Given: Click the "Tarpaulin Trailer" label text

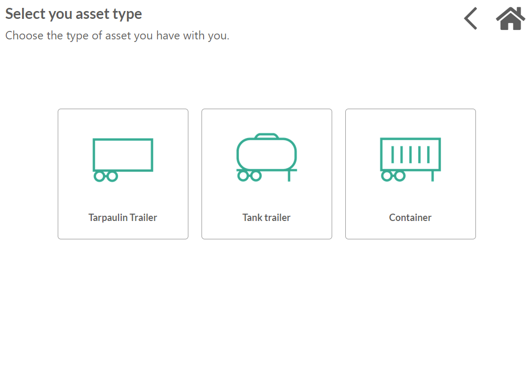Looking at the screenshot, I should (x=123, y=217).
